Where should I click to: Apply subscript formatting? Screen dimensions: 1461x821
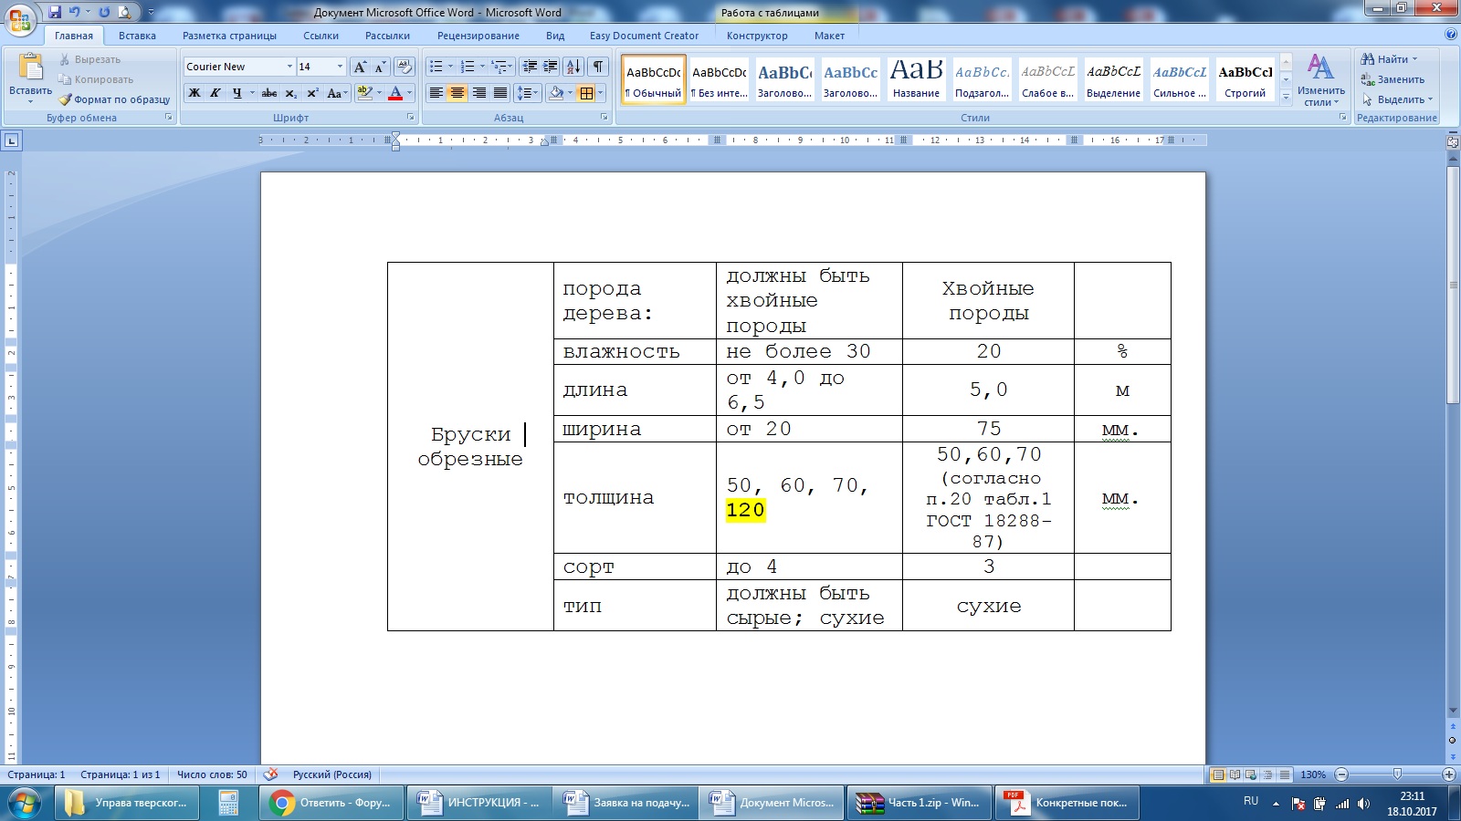[290, 93]
